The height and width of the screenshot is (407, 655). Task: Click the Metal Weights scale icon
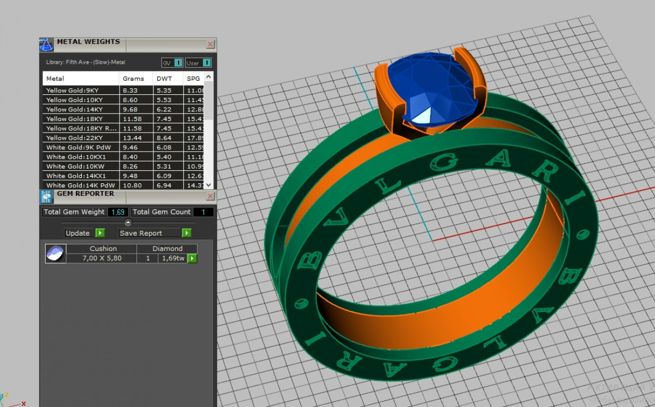(46, 44)
